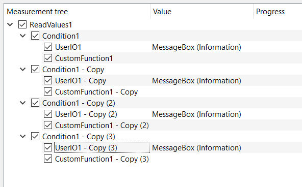
Task: Collapse the Condition1 - Copy (2) branch
Action: (x=23, y=103)
